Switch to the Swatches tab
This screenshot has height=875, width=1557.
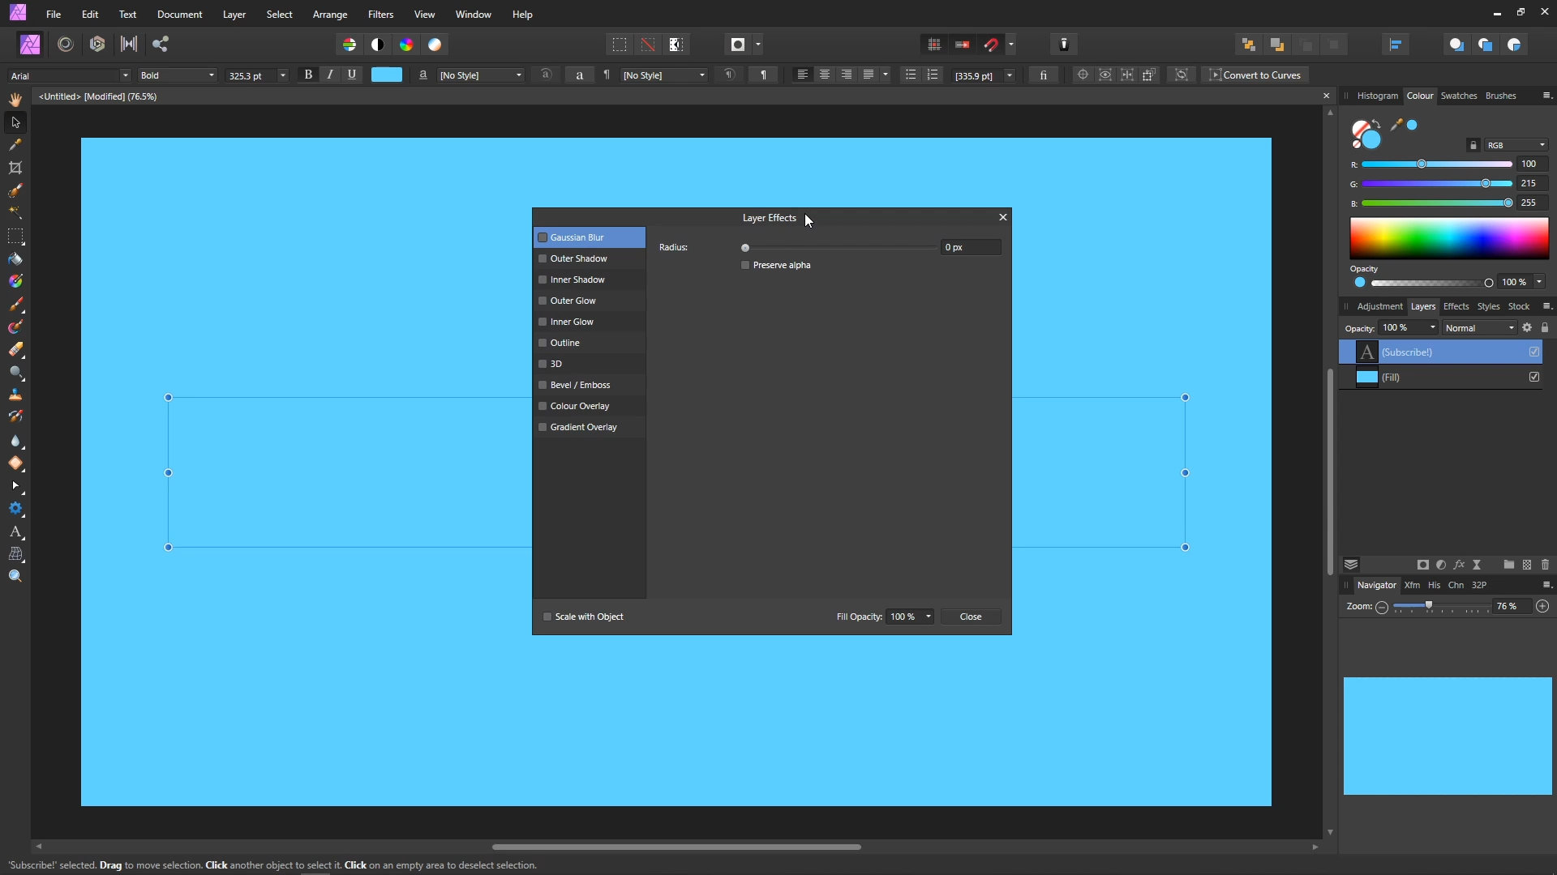coord(1458,96)
